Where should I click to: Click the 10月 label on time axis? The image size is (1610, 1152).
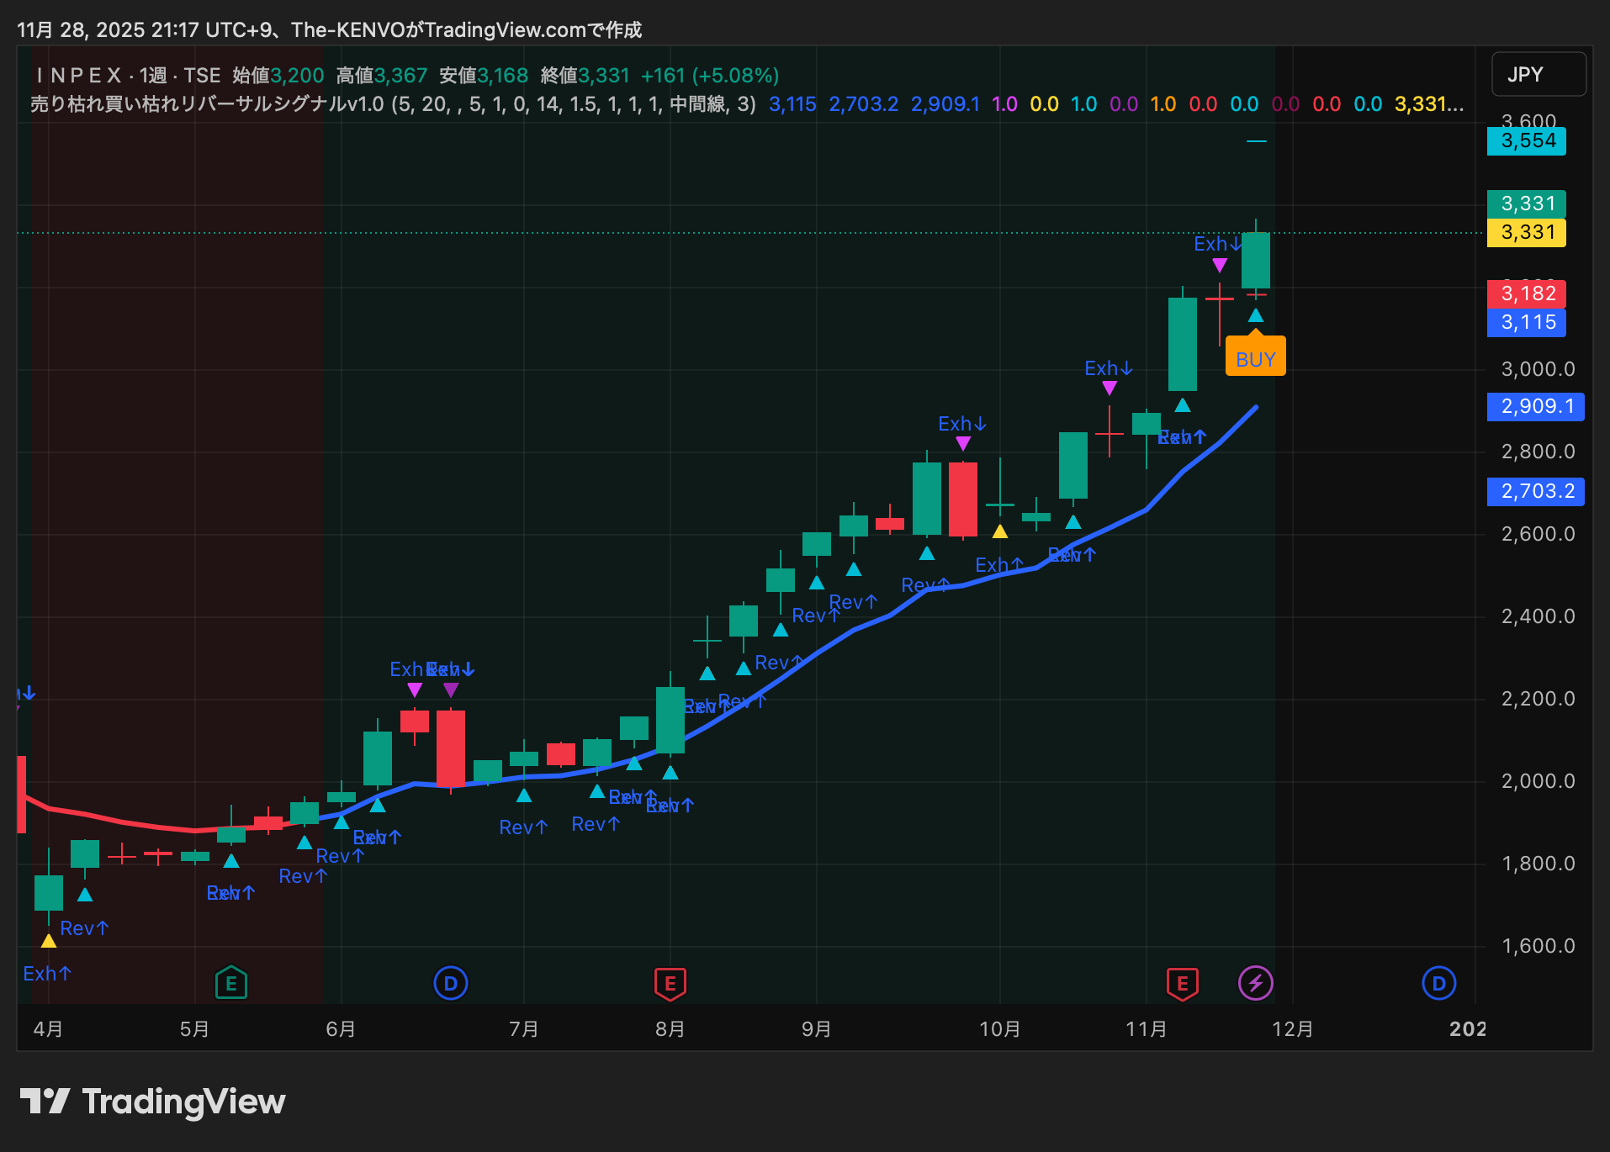tap(999, 1029)
